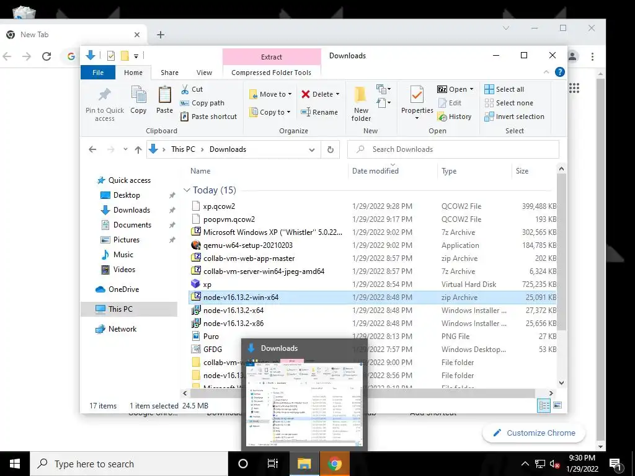
Task: Click Customize Chrome button
Action: pos(534,433)
